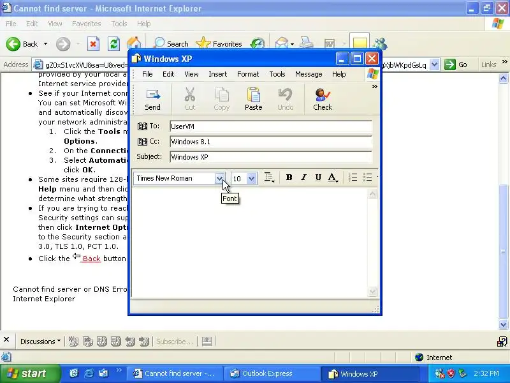Open the font size 10 dropdown
This screenshot has width=510, height=383.
click(x=251, y=179)
